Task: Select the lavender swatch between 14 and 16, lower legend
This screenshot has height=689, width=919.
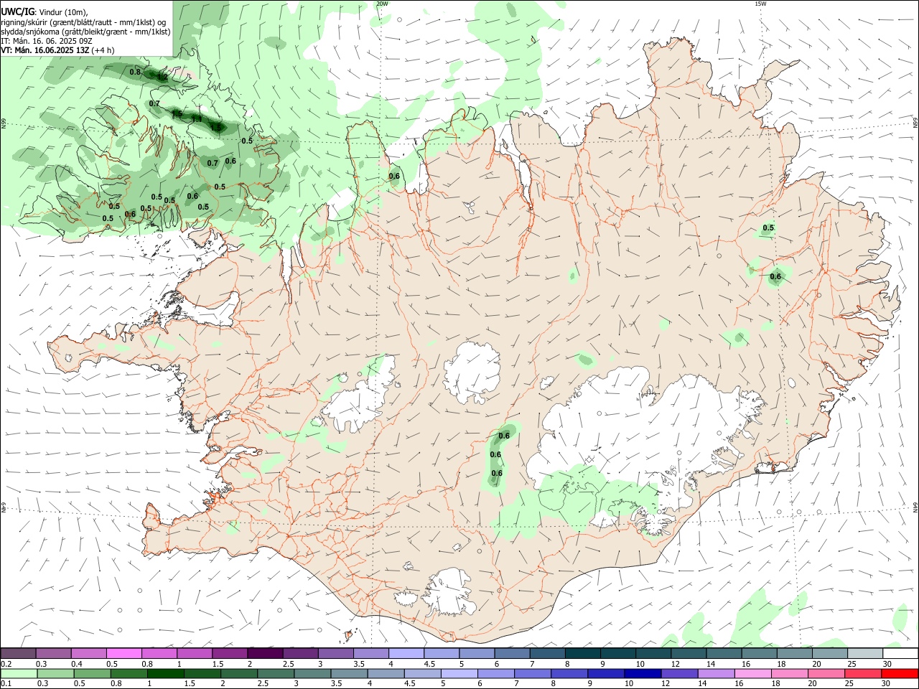Action: pos(715,674)
